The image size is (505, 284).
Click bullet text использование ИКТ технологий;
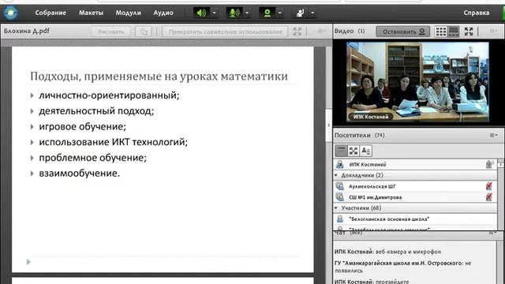[x=113, y=142]
